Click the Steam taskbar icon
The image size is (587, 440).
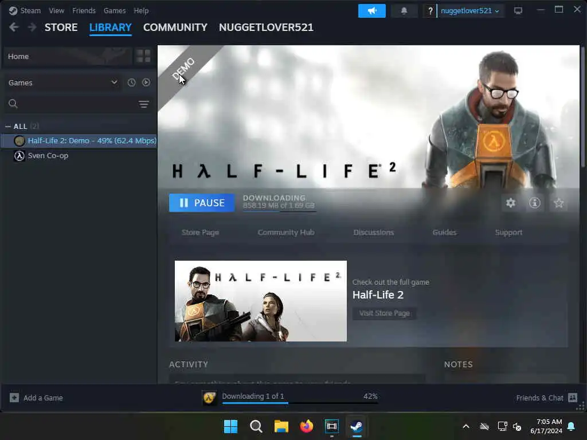(x=357, y=426)
